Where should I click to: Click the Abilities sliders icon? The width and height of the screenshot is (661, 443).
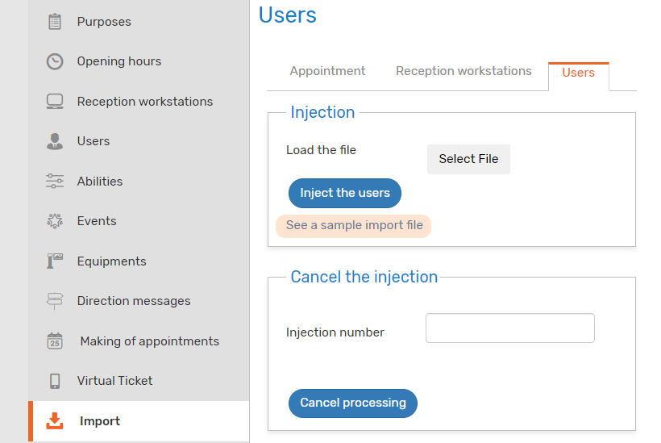54,181
